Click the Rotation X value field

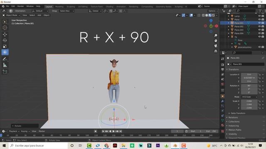(249, 86)
